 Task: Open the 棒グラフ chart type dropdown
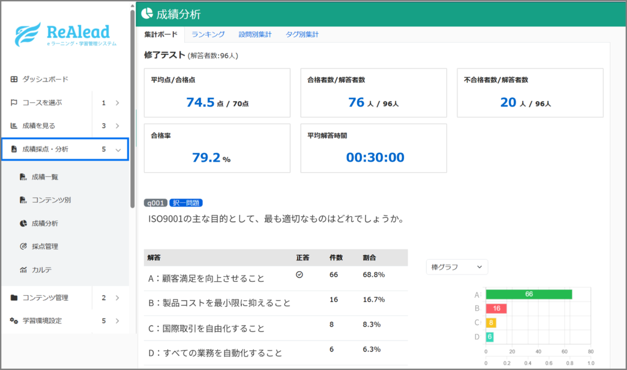coord(457,267)
